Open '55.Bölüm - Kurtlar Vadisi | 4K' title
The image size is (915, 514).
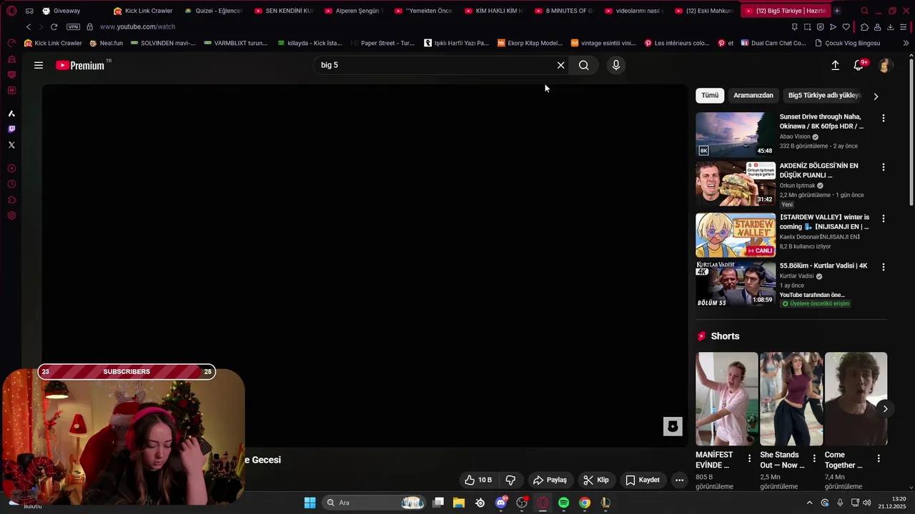[x=823, y=266]
